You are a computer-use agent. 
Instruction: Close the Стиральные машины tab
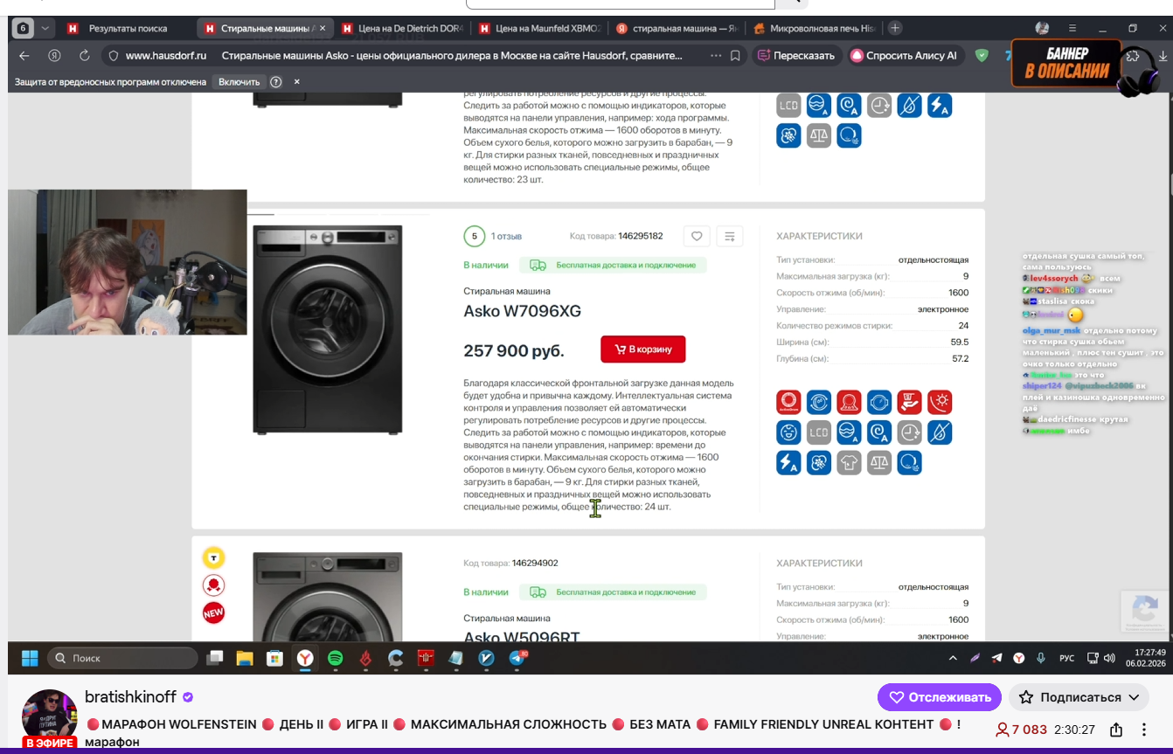tap(323, 28)
